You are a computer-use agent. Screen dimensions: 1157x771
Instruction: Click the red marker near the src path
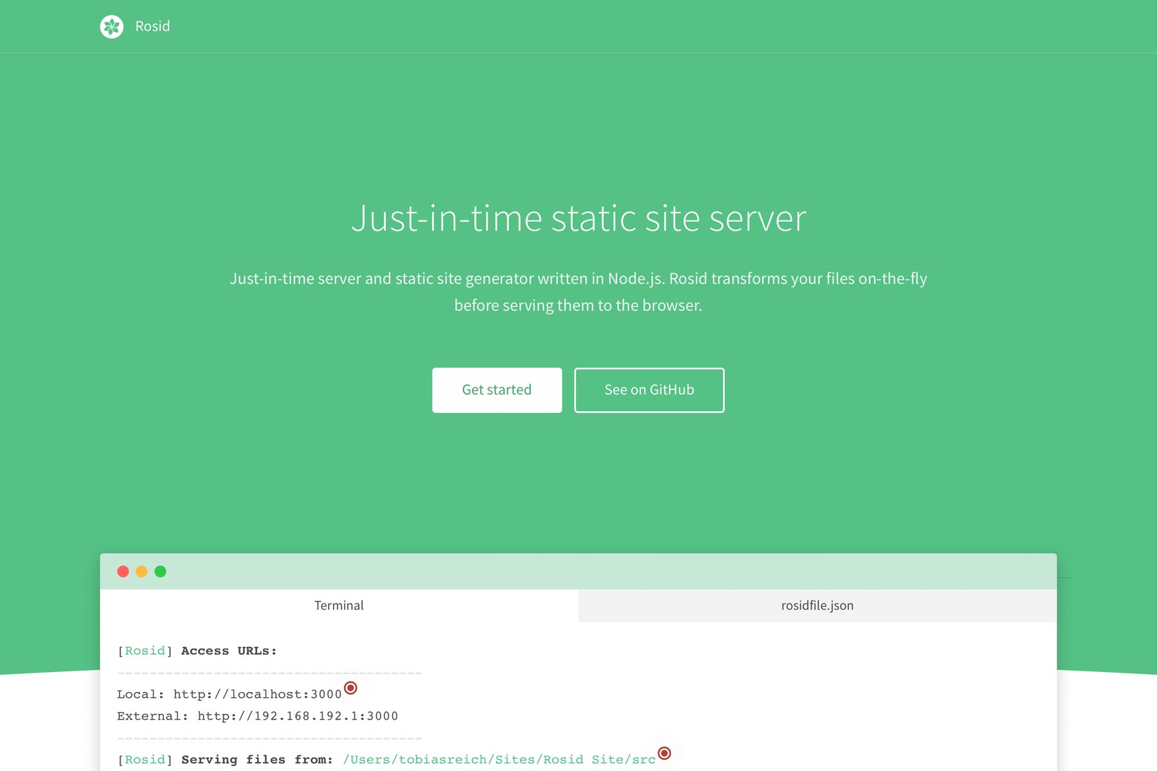click(666, 753)
